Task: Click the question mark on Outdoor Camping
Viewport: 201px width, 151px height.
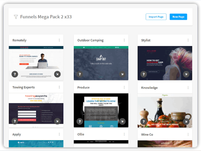Action: 80,74
